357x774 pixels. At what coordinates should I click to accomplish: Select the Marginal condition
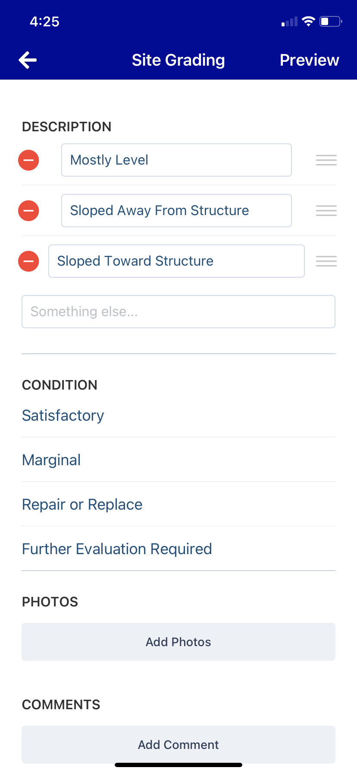(x=51, y=460)
